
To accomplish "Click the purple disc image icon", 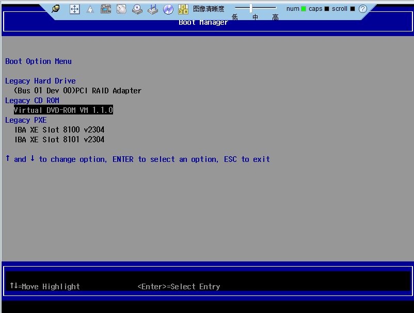I will (x=168, y=9).
